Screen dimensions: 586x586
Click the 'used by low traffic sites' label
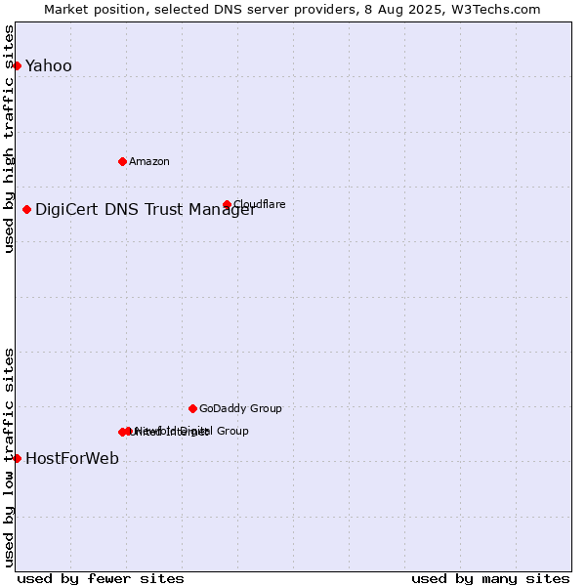coord(9,458)
